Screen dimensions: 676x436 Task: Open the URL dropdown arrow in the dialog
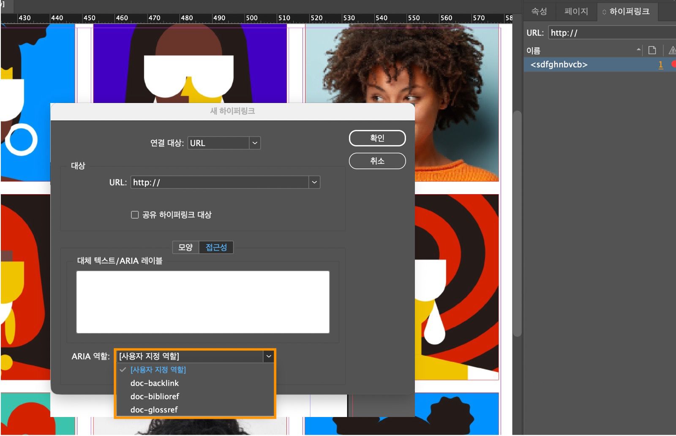(x=313, y=182)
